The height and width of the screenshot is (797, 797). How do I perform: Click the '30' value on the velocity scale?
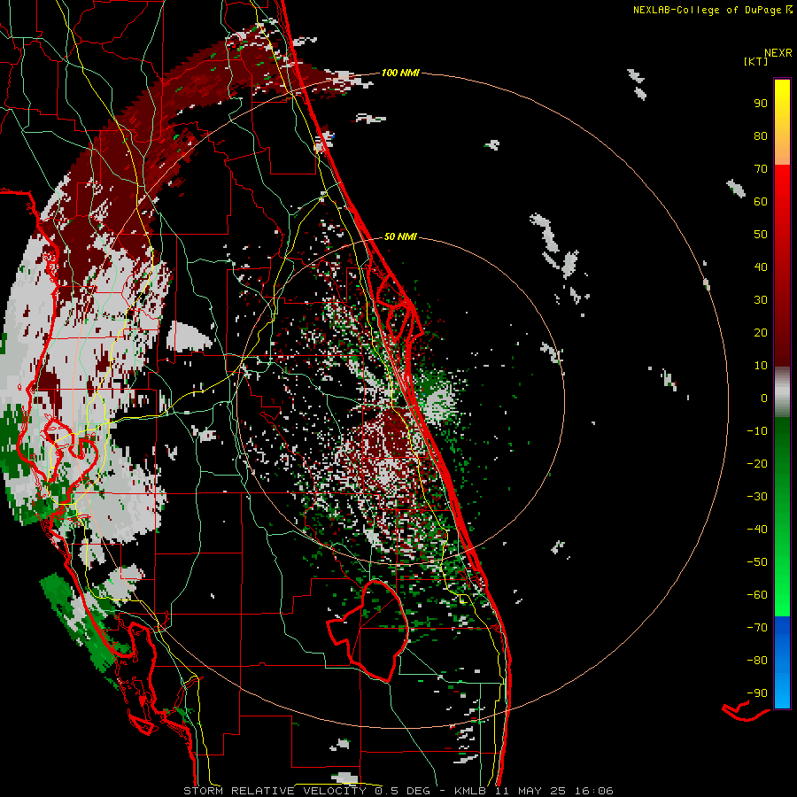(761, 300)
